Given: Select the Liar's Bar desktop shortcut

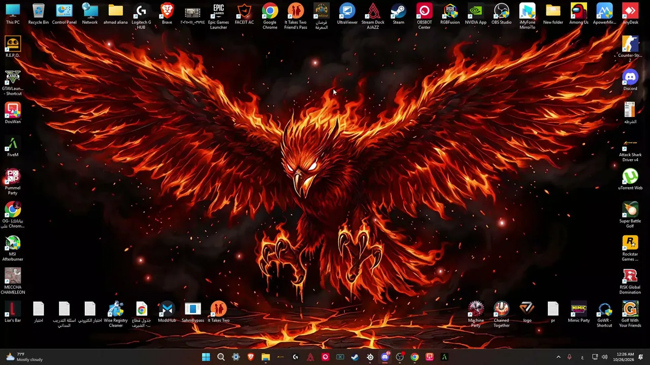Looking at the screenshot, I should [x=13, y=312].
